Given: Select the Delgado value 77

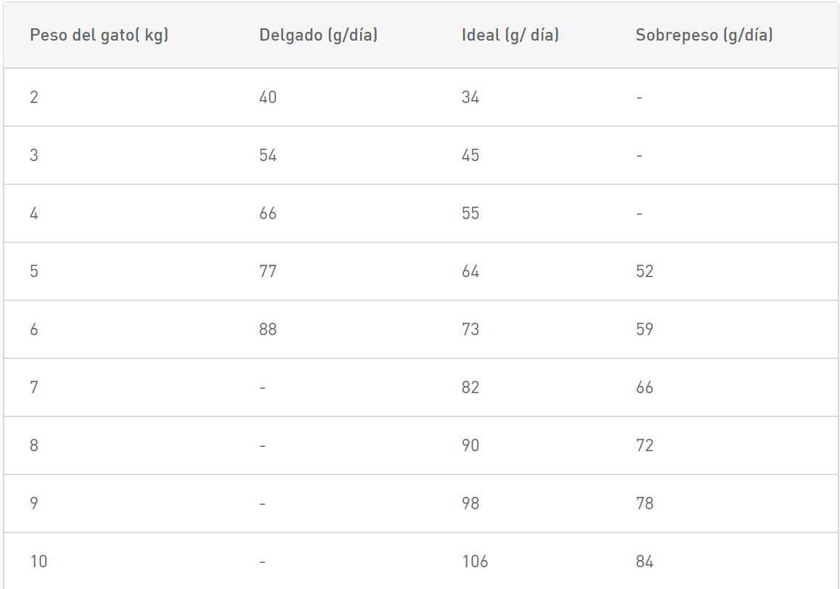Looking at the screenshot, I should (268, 271).
